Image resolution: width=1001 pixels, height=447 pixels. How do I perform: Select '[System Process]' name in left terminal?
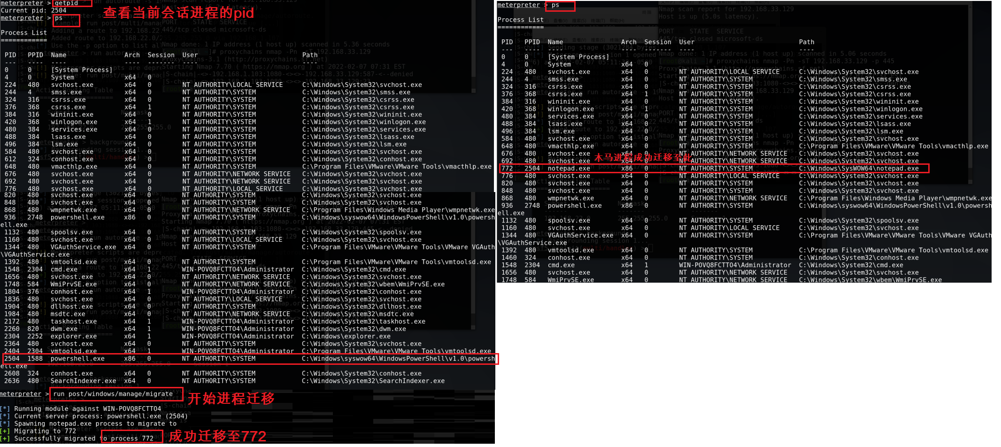click(82, 70)
